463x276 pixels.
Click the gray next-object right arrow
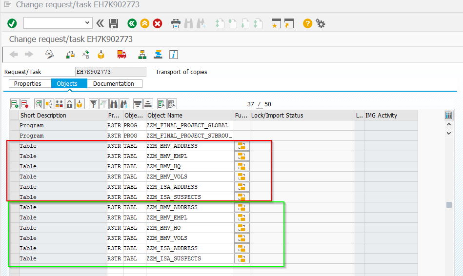click(x=29, y=54)
